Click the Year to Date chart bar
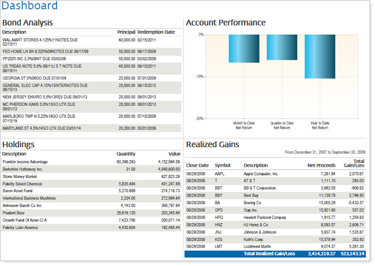375x266 pixels. pyautogui.click(x=320, y=56)
